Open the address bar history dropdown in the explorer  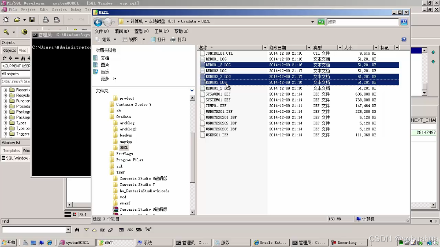coord(312,22)
